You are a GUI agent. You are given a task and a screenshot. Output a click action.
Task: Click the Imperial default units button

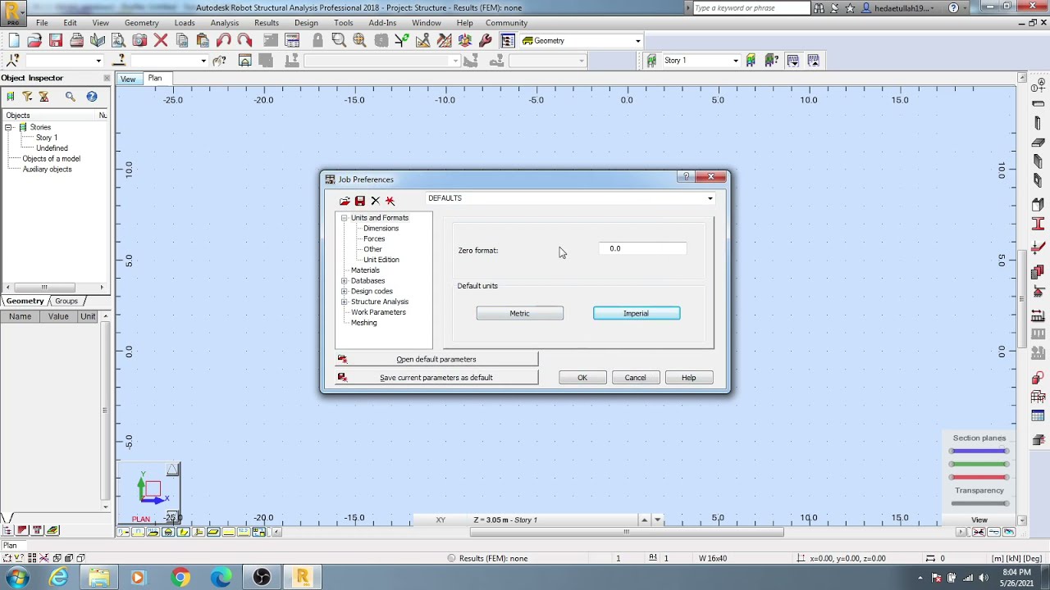637,314
